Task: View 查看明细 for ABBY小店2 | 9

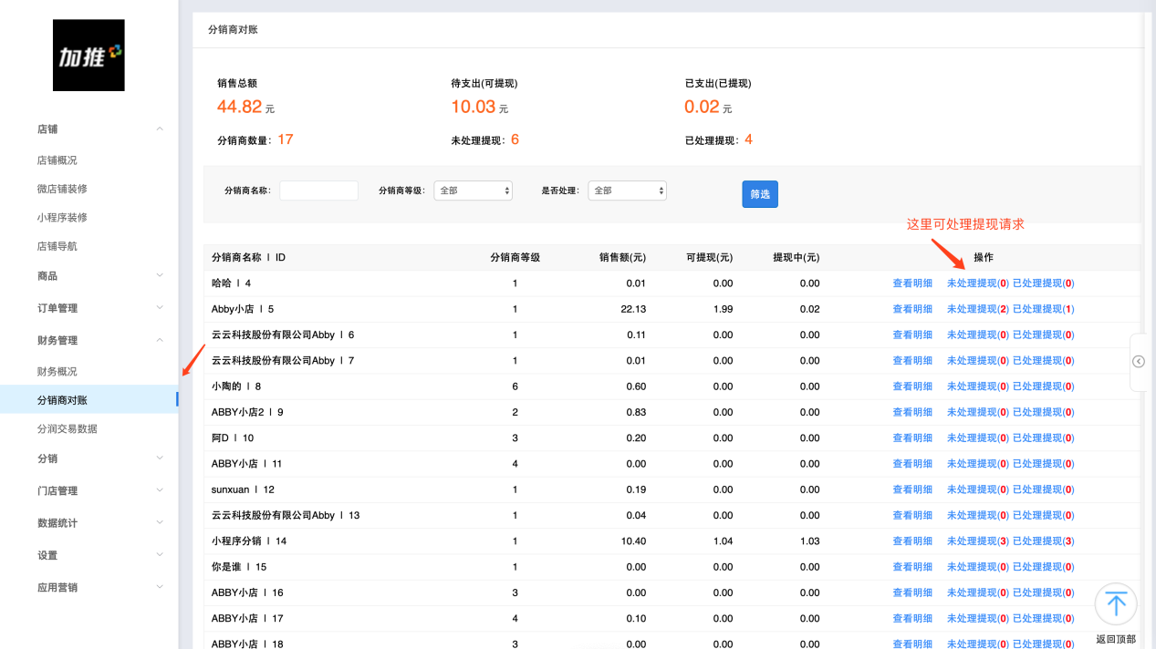Action: [x=912, y=412]
